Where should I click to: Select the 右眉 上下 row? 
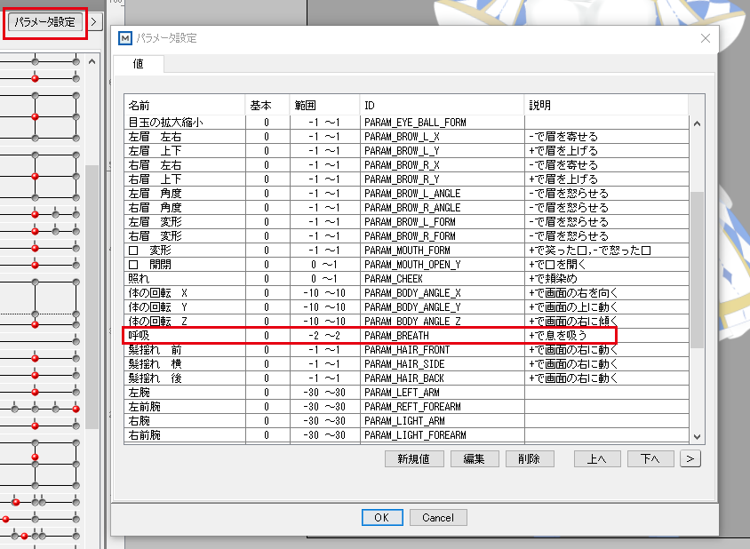407,179
